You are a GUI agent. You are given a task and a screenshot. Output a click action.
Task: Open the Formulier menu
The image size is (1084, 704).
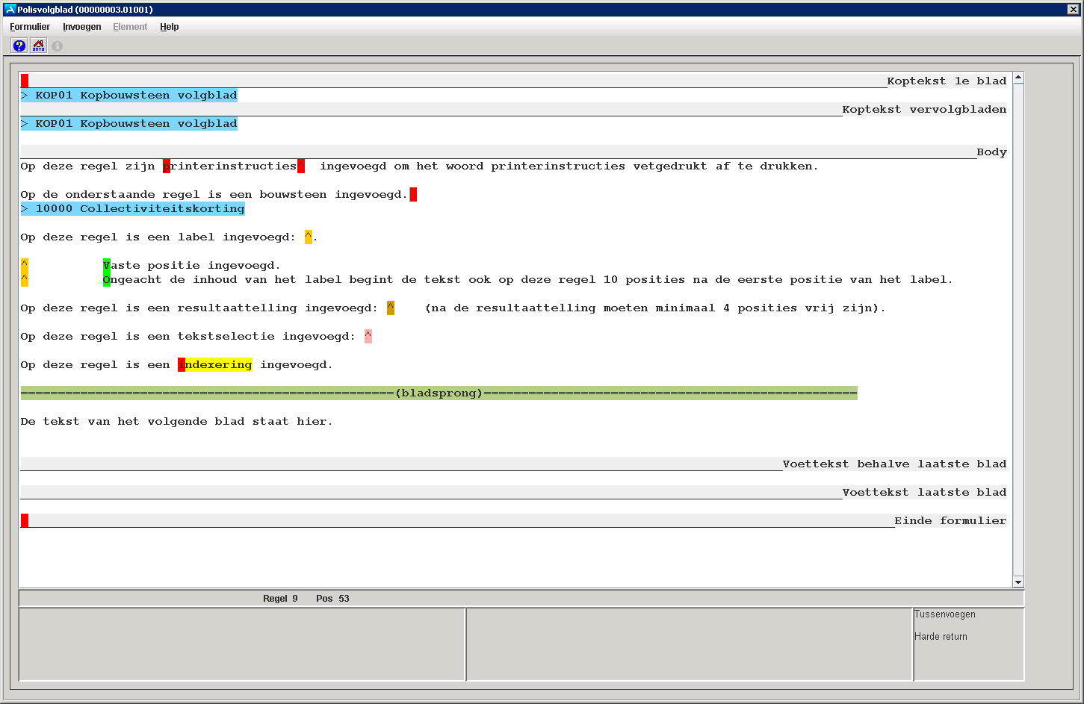coord(30,27)
